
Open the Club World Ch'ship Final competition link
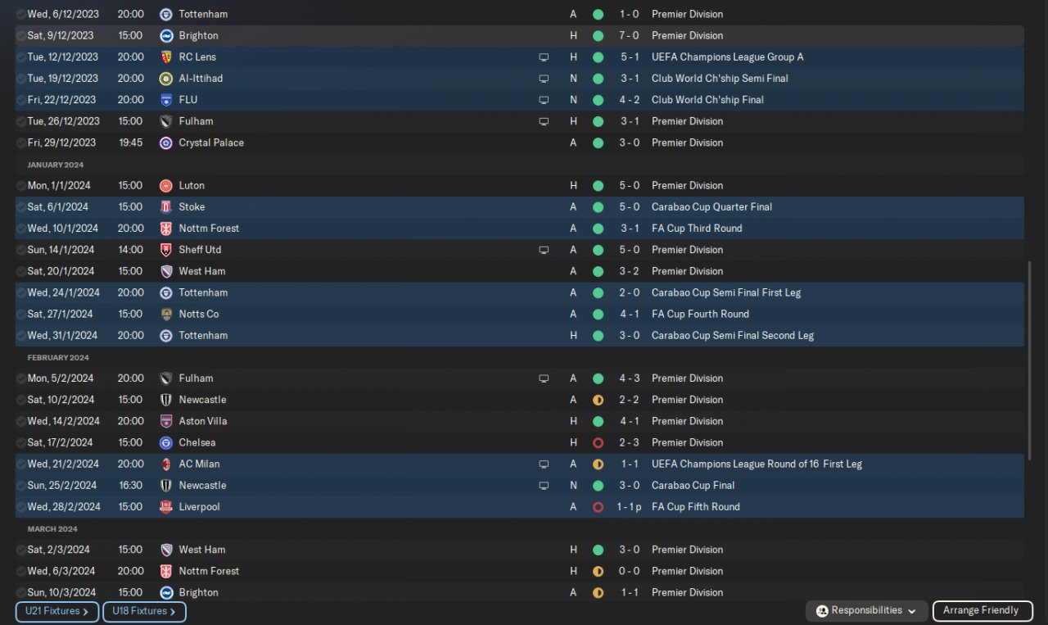click(707, 100)
